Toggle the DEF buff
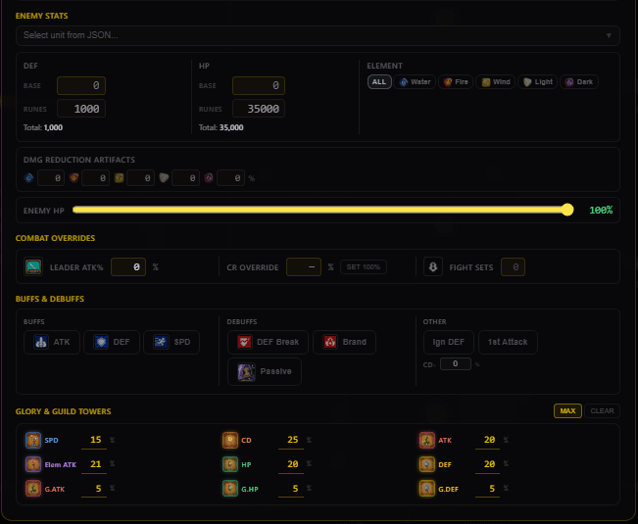The image size is (638, 524). click(x=112, y=342)
